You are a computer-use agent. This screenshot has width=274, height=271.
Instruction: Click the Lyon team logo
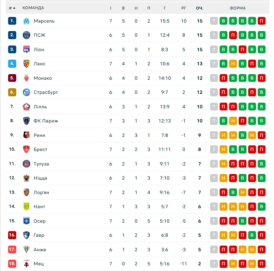pos(26,49)
